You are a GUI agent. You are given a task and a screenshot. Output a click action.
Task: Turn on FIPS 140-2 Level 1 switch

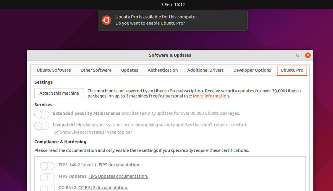click(48, 166)
